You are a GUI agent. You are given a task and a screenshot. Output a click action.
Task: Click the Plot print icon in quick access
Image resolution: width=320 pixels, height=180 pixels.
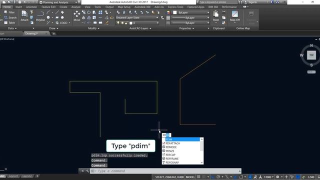19,2
